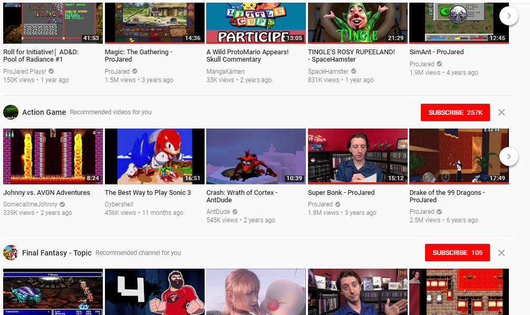
Task: Click verified badge next to SpaceHamster
Action: pos(353,71)
